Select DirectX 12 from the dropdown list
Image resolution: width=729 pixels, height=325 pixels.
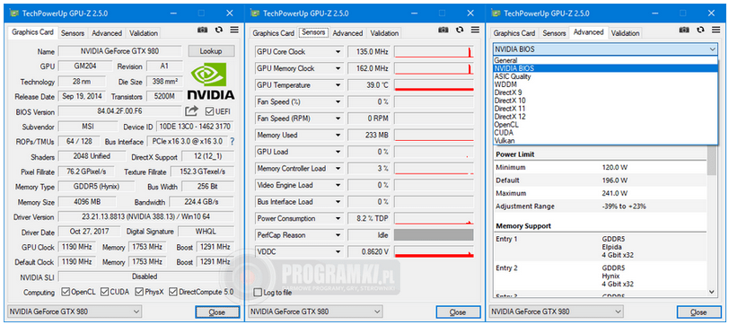pyautogui.click(x=605, y=116)
